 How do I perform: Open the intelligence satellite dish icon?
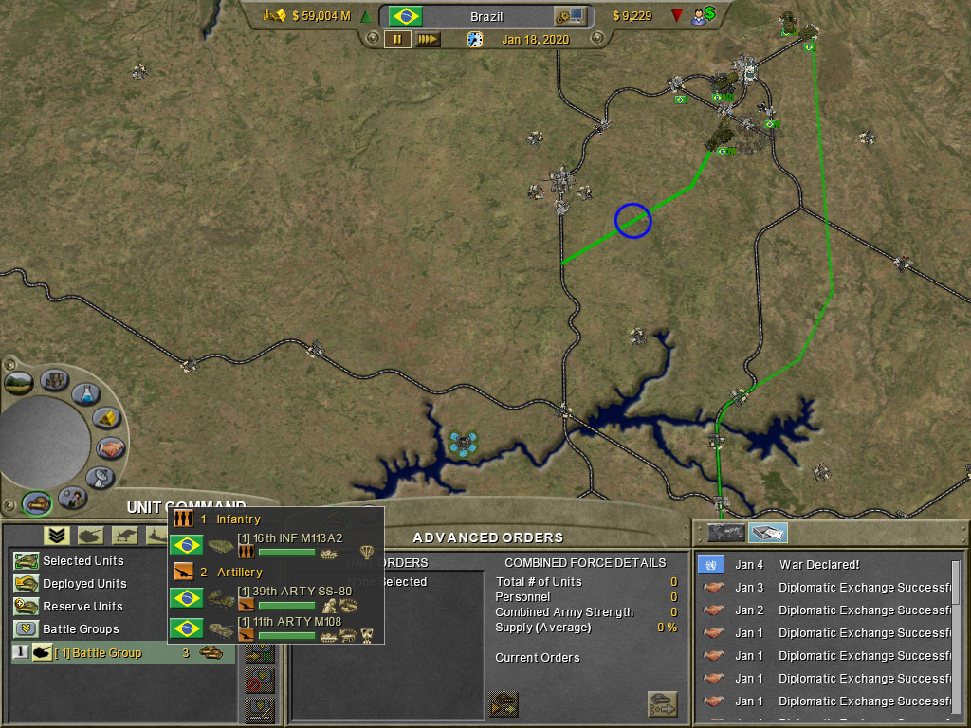[x=101, y=477]
